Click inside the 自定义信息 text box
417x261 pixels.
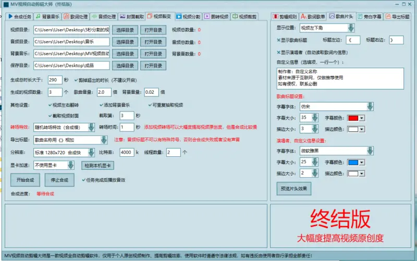coord(340,79)
